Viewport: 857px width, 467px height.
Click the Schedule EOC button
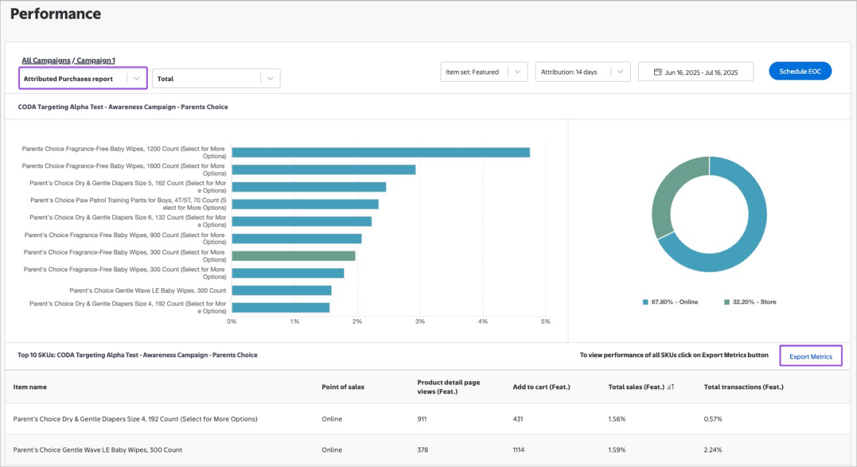click(800, 71)
